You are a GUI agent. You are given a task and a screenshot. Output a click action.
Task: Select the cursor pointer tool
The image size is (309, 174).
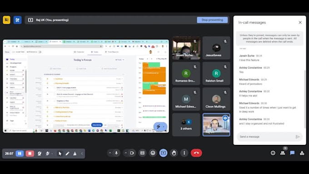(60, 153)
